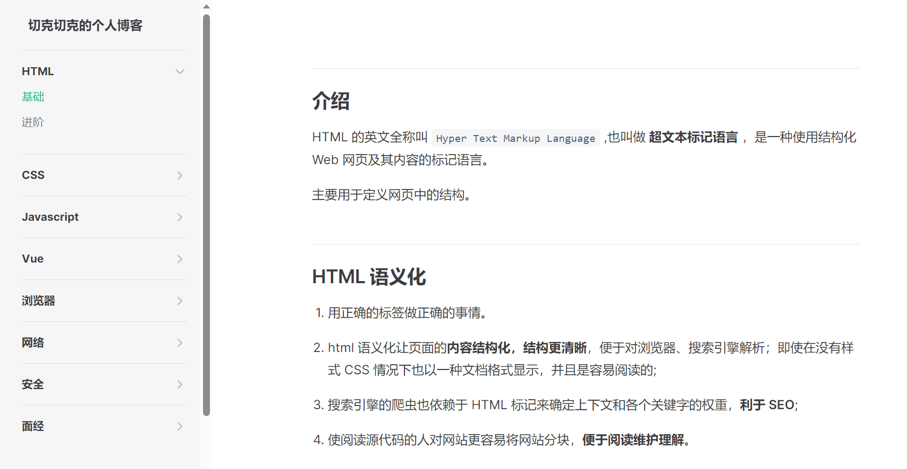This screenshot has width=907, height=469.
Task: Collapse the HTML section chevron arrow
Action: [x=180, y=71]
